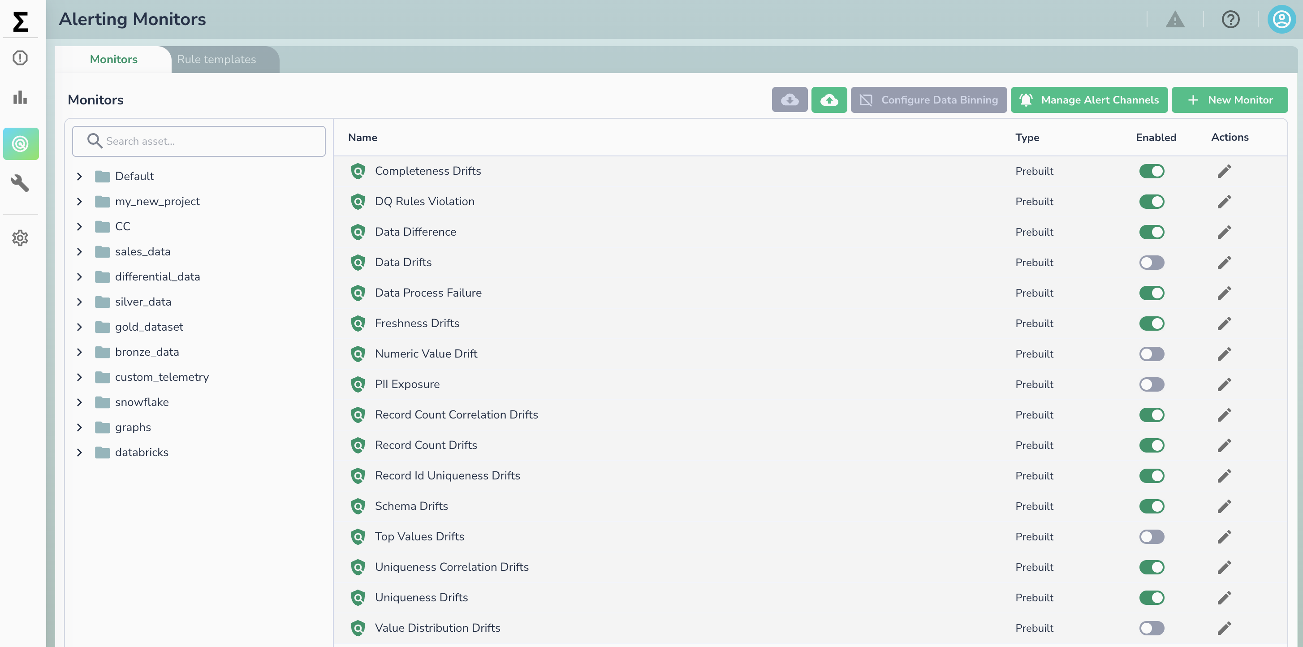Expand the Default folder in tree
Viewport: 1303px width, 647px height.
point(79,176)
